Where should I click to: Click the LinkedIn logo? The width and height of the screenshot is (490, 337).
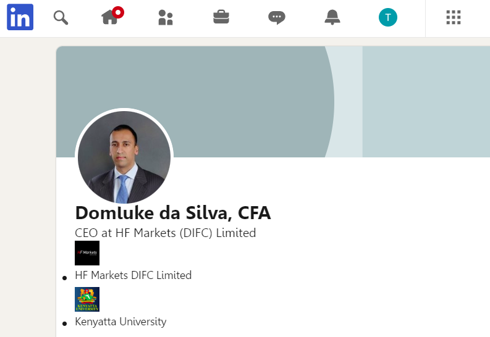[x=20, y=17]
